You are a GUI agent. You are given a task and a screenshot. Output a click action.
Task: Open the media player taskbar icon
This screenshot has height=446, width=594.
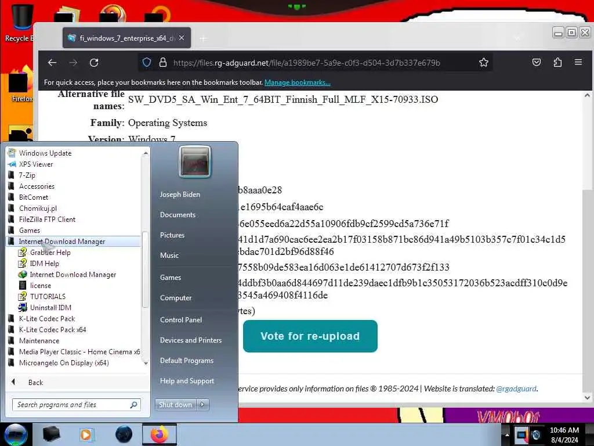[x=86, y=434]
